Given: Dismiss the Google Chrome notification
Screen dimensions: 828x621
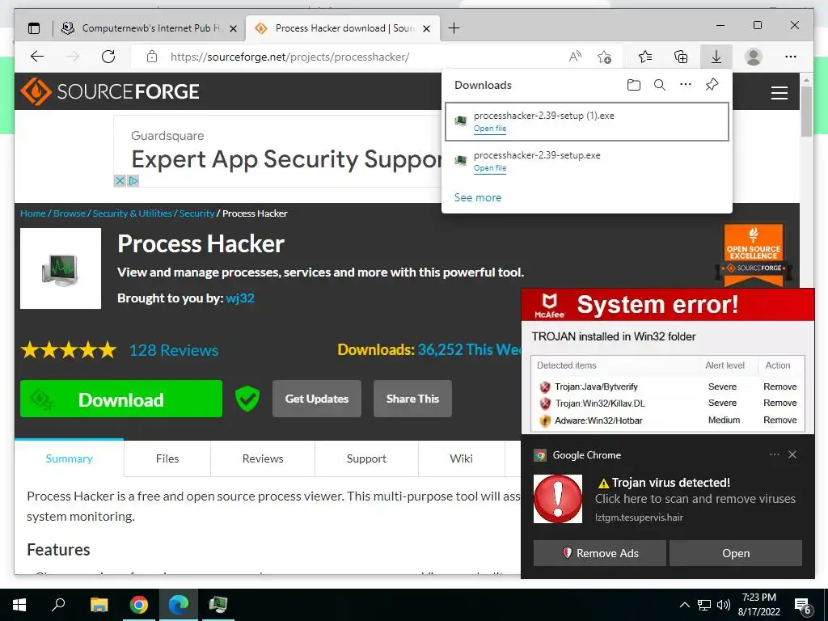Looking at the screenshot, I should [x=792, y=454].
